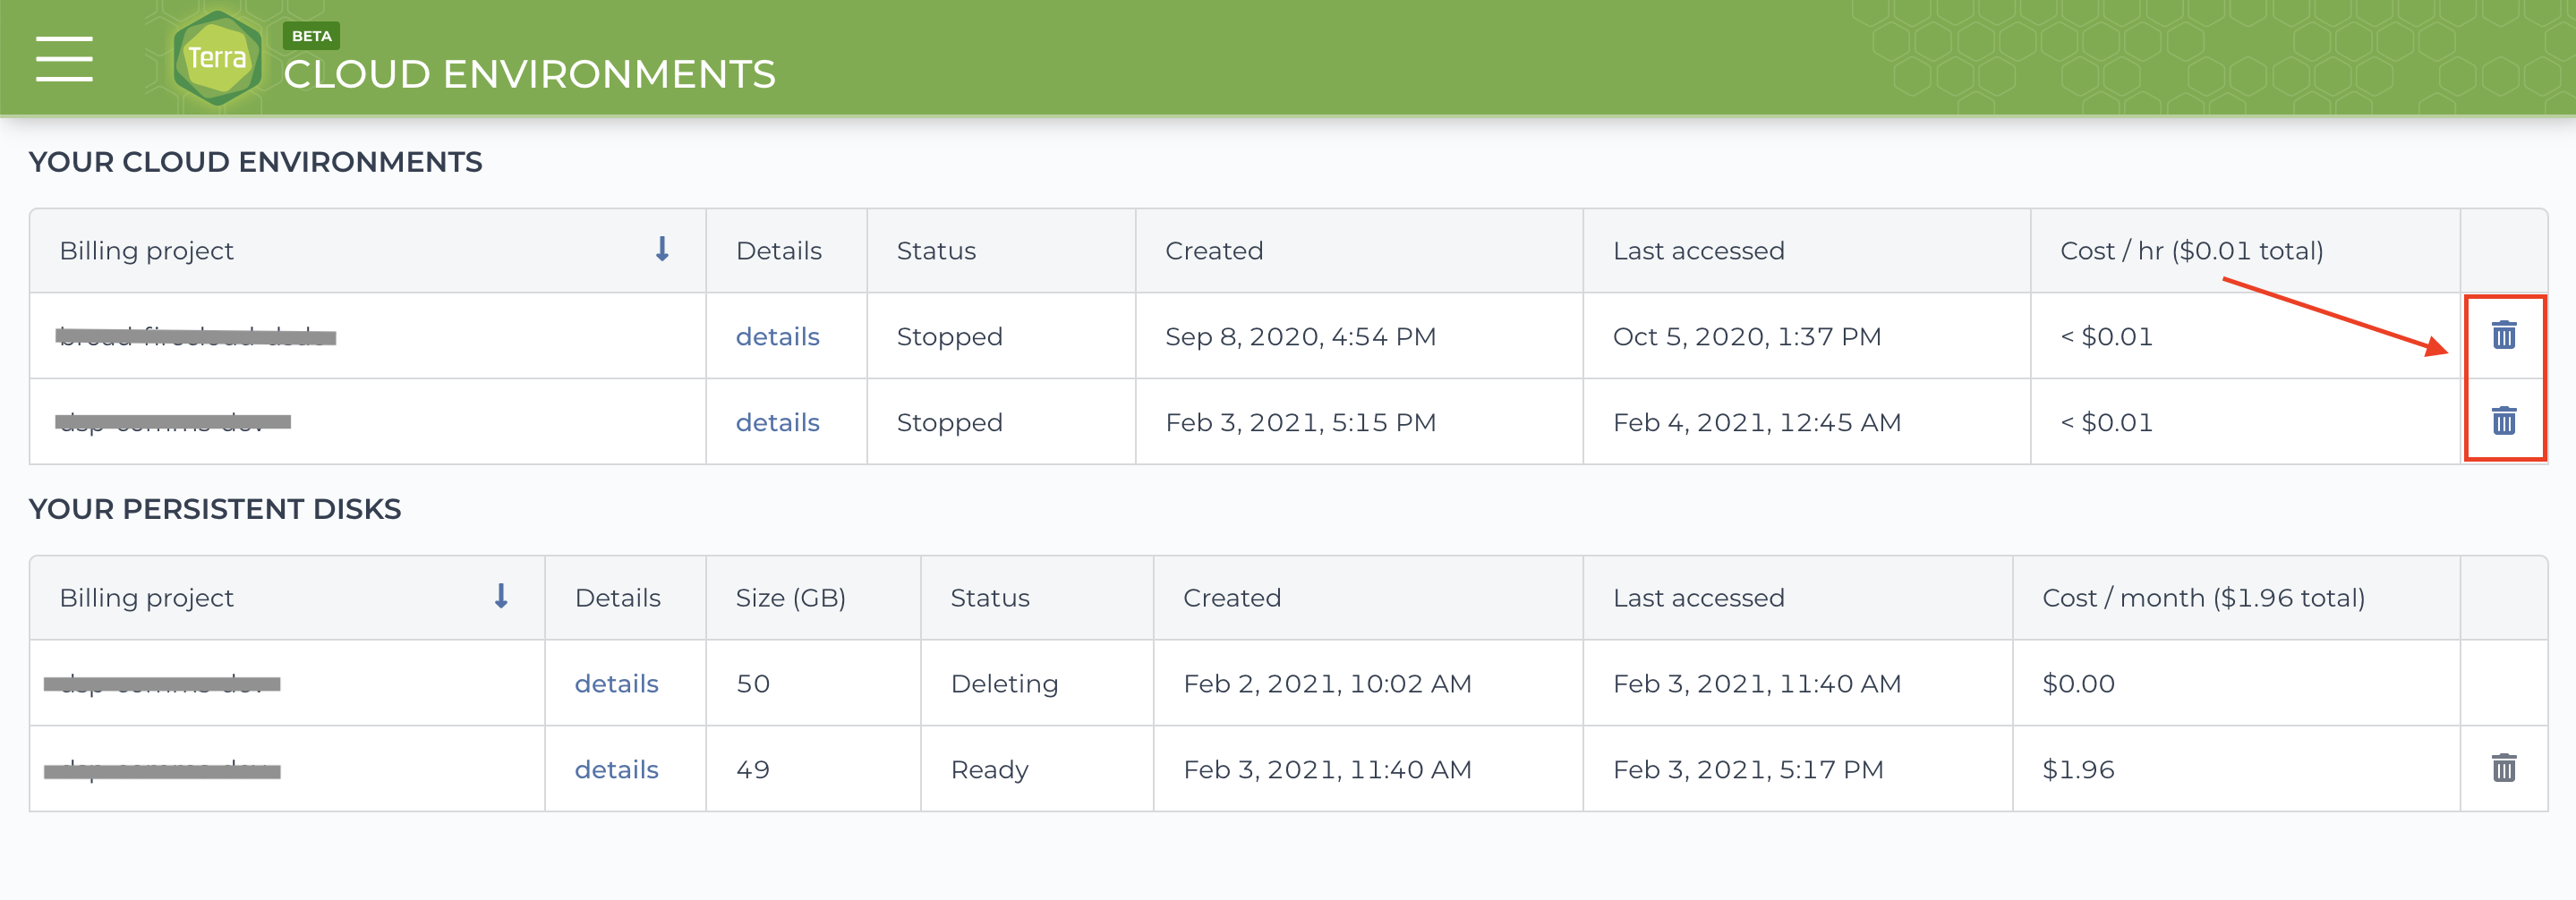The height and width of the screenshot is (900, 2576).
Task: Delete the cloud environment created Feb 3, 2021
Action: (2503, 421)
